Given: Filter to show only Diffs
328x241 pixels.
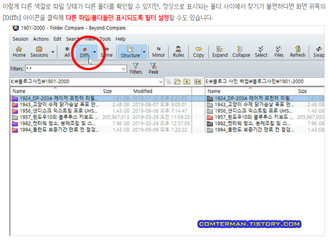Looking at the screenshot, I should 84,51.
